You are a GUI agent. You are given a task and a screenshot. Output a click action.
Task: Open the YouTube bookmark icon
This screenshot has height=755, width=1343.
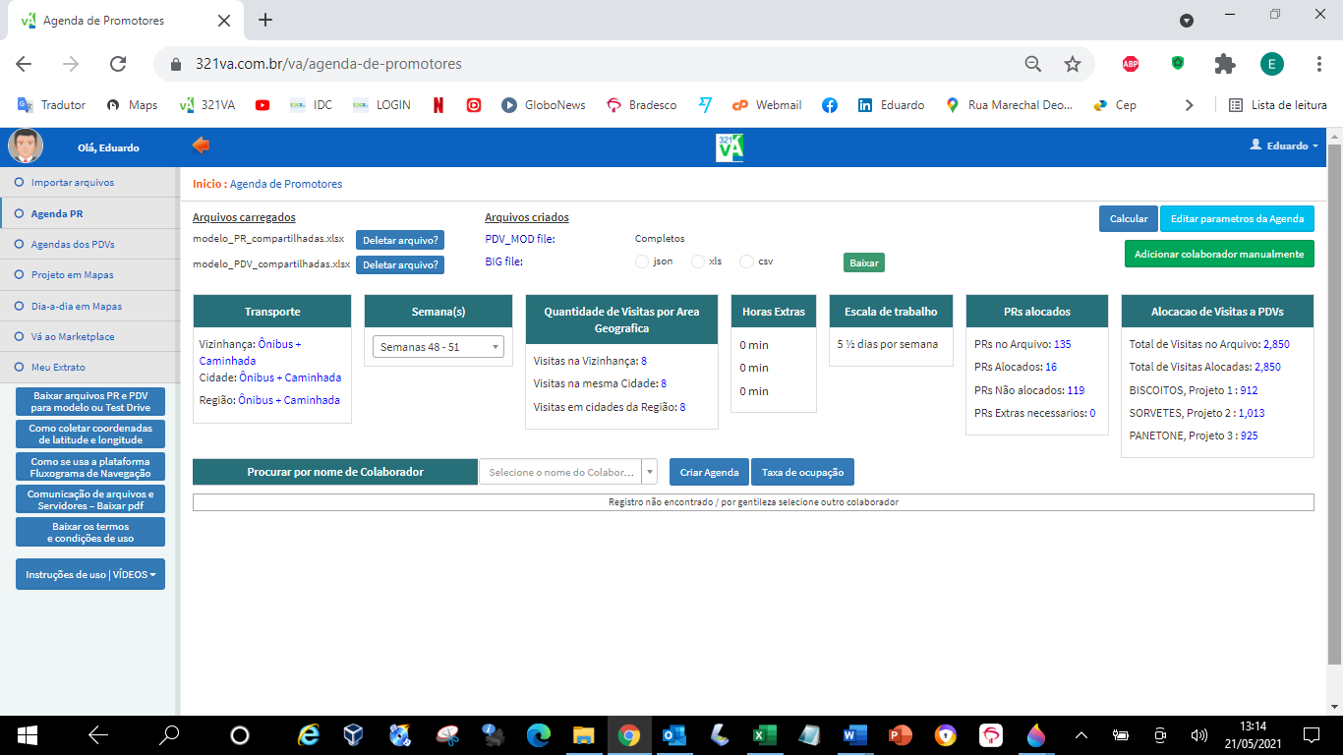263,105
